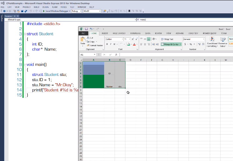This screenshot has width=233, height=161.
Task: Toggle Underline formatting in Excel
Action: coord(114,44)
